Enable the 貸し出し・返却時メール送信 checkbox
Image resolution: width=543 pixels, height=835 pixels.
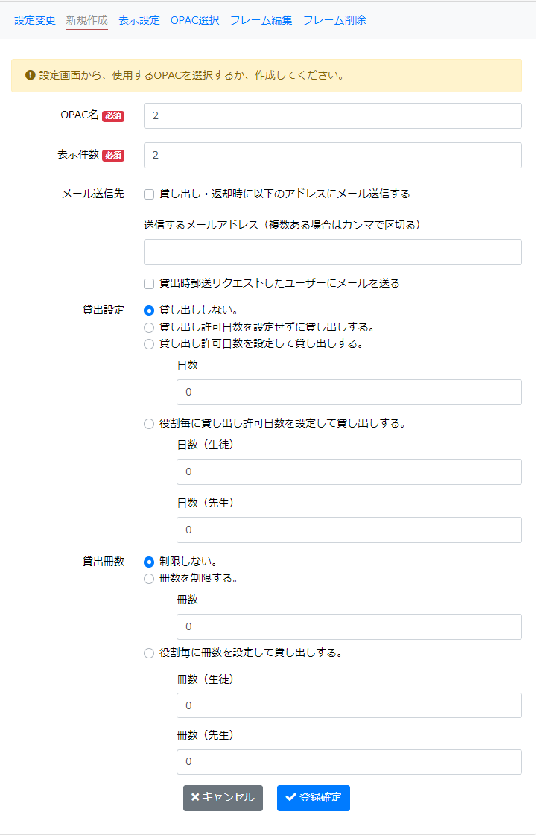[147, 194]
